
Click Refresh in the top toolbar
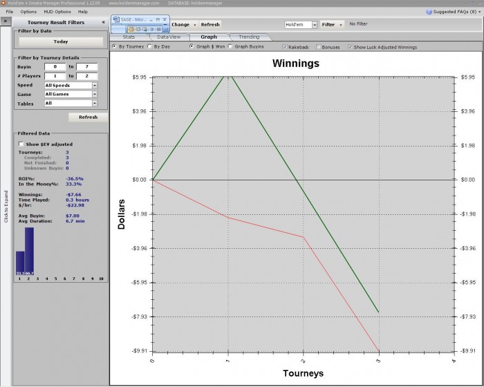pos(210,24)
